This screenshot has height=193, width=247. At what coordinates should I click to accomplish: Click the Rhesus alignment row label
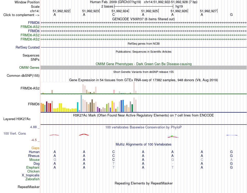[x=34, y=156]
